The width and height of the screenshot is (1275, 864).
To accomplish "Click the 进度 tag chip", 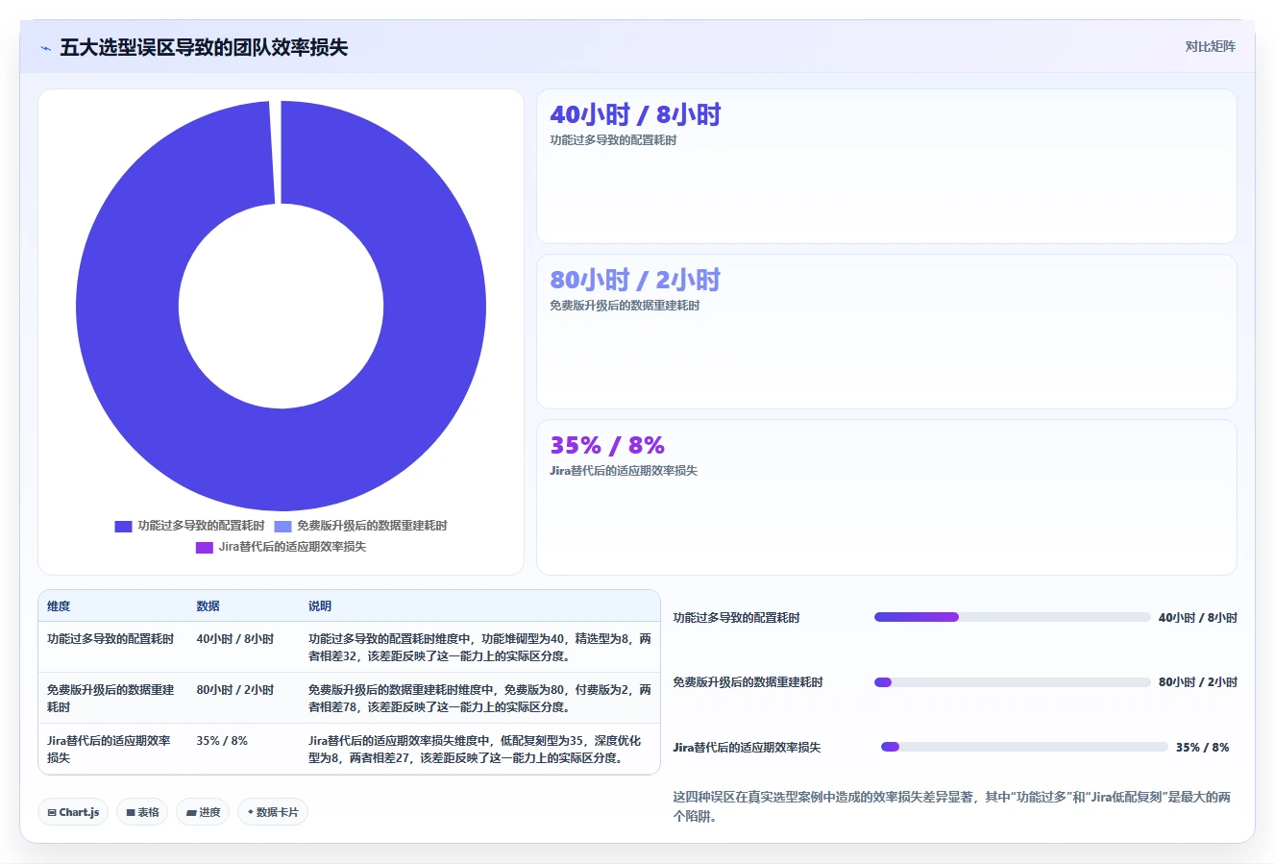I will (x=203, y=812).
